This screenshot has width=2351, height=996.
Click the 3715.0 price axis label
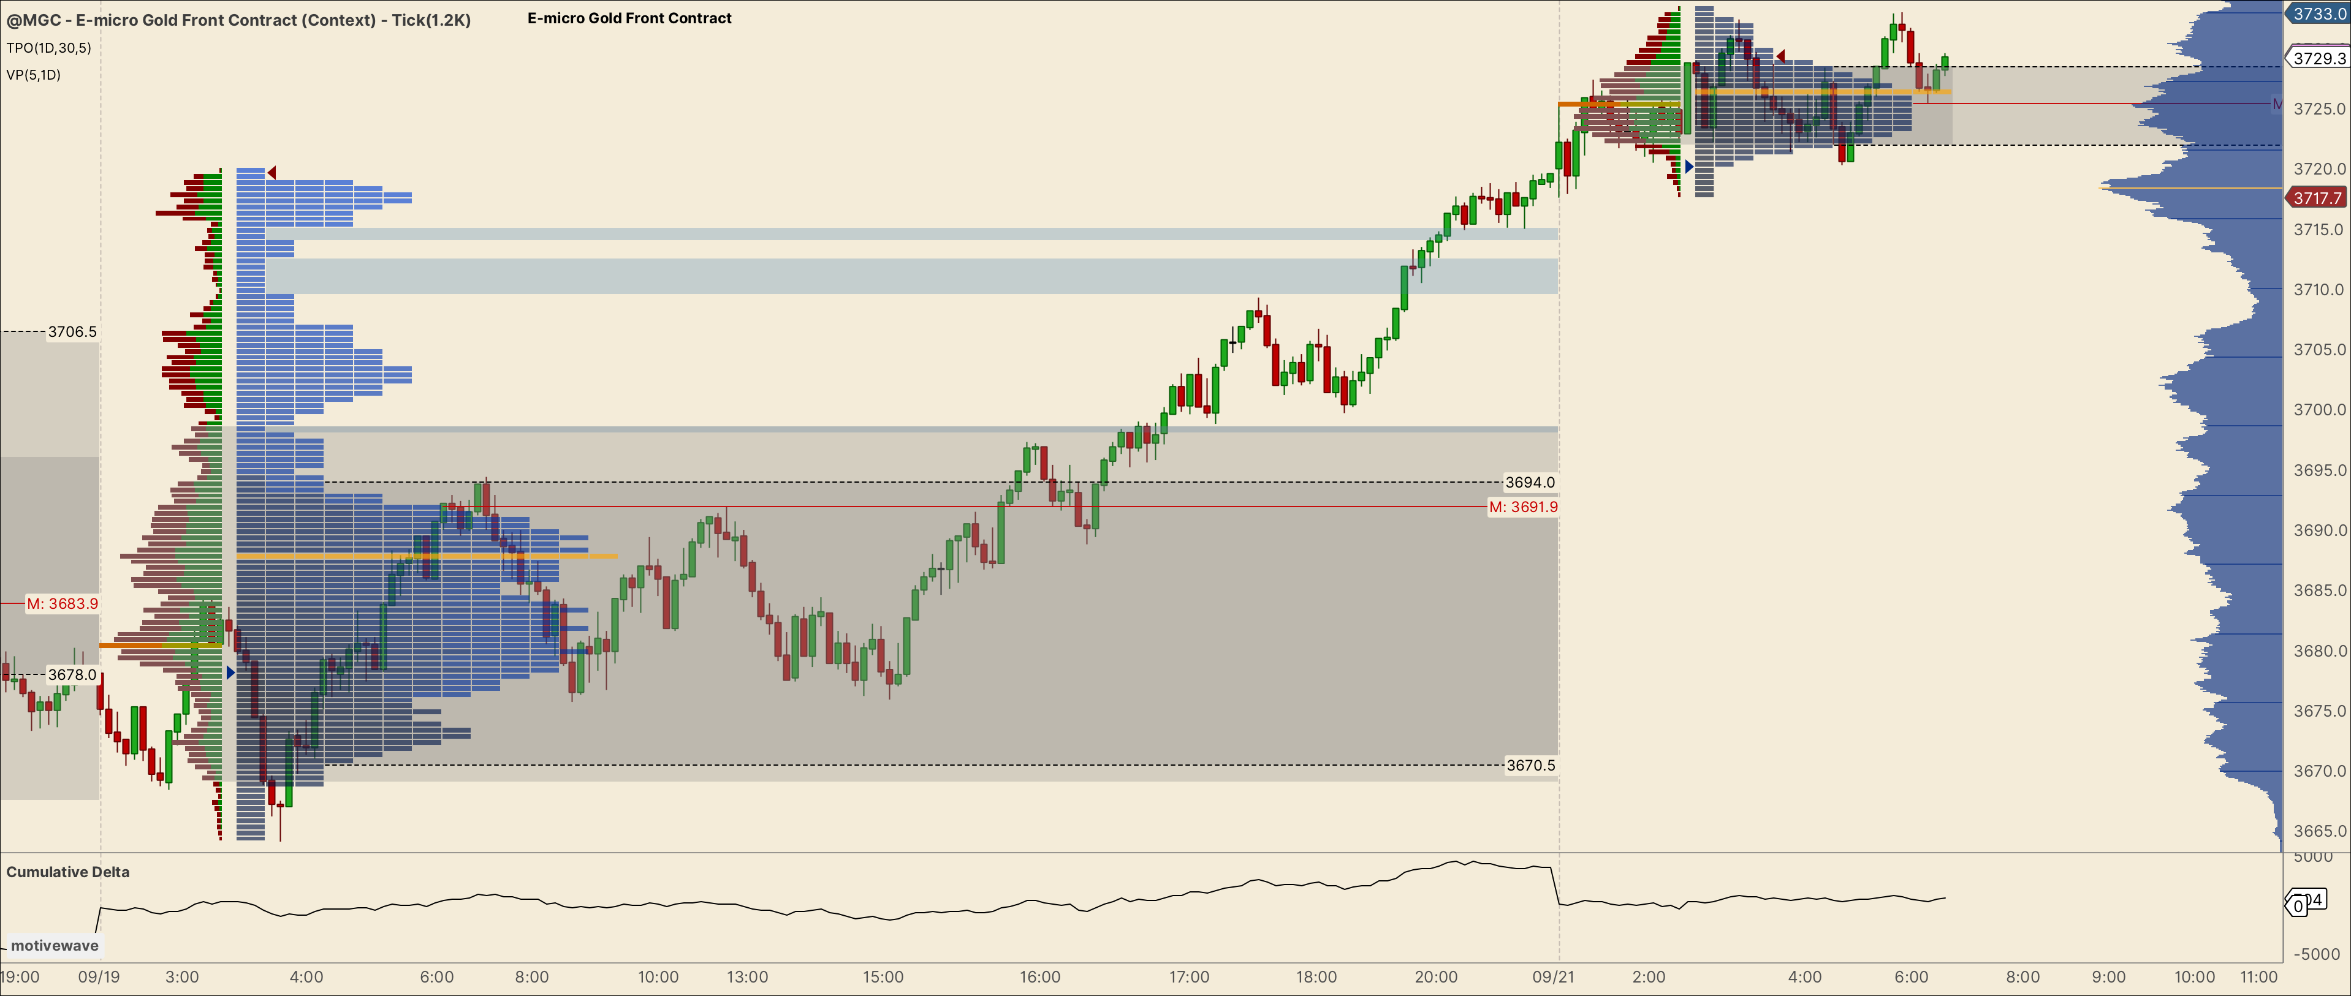2319,230
